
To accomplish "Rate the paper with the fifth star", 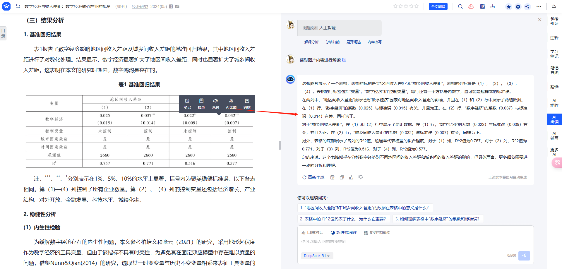I will tap(417, 6).
